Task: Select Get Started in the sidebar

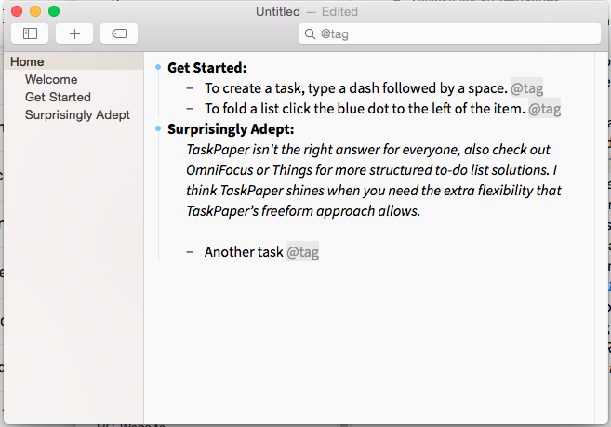Action: click(x=58, y=97)
